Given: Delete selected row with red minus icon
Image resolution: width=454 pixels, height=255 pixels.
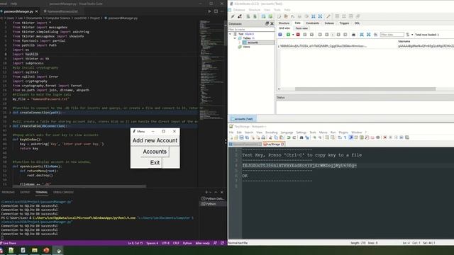Looking at the screenshot, I should (298, 35).
